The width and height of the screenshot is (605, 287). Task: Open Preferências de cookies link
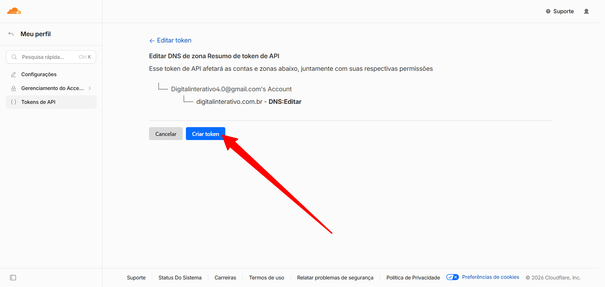coord(491,277)
